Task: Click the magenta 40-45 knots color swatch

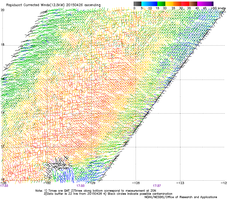Action: 201,4
